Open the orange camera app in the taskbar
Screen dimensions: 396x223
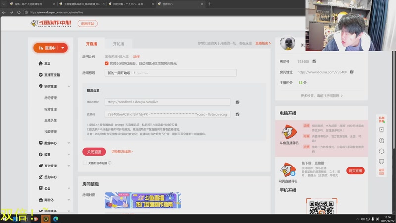coord(46,219)
